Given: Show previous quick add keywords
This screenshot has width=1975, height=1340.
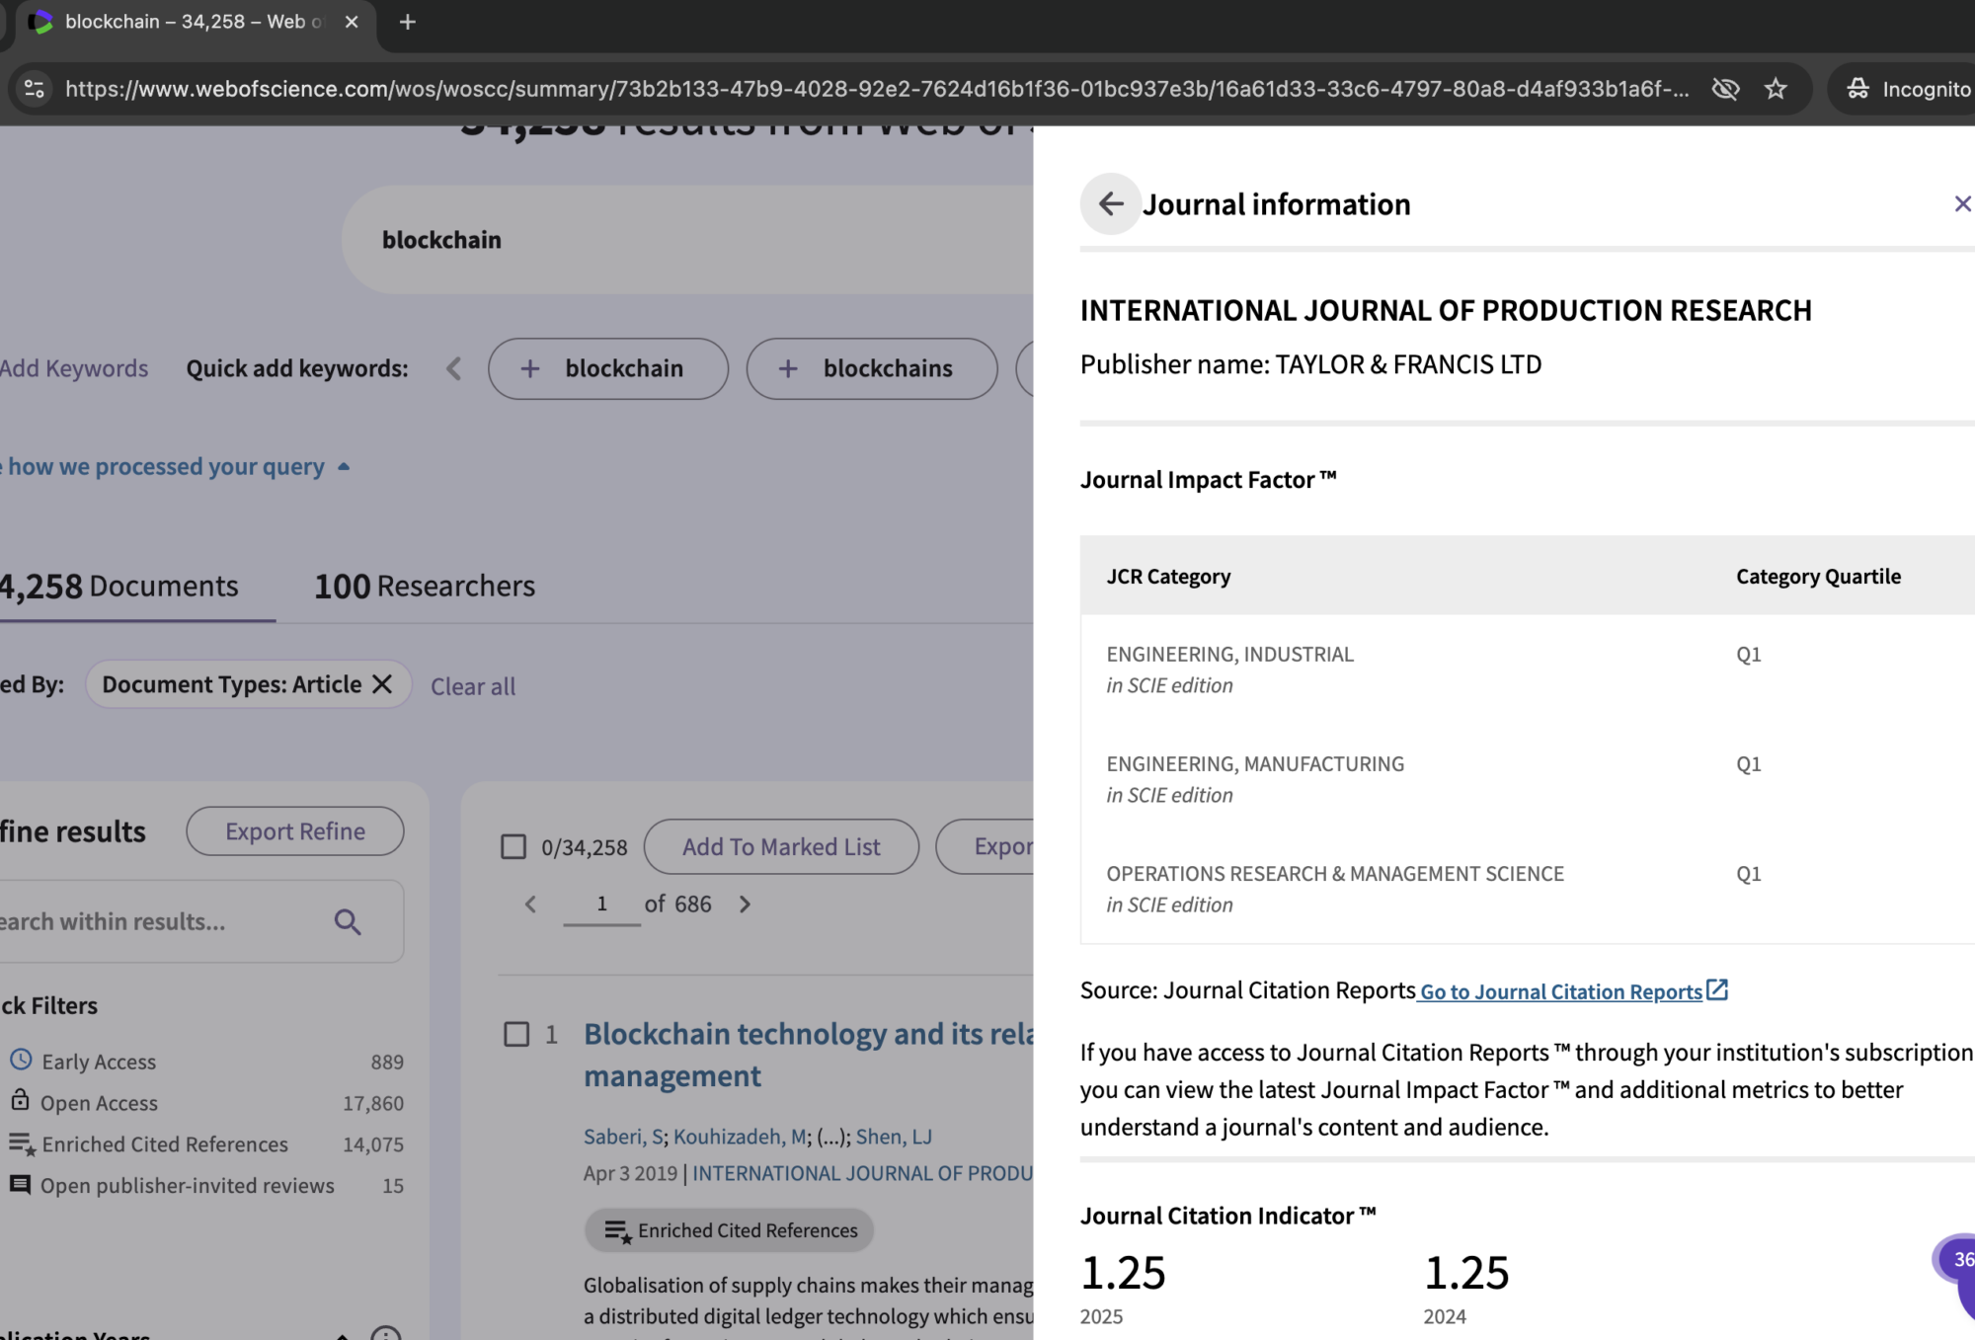Looking at the screenshot, I should point(454,368).
